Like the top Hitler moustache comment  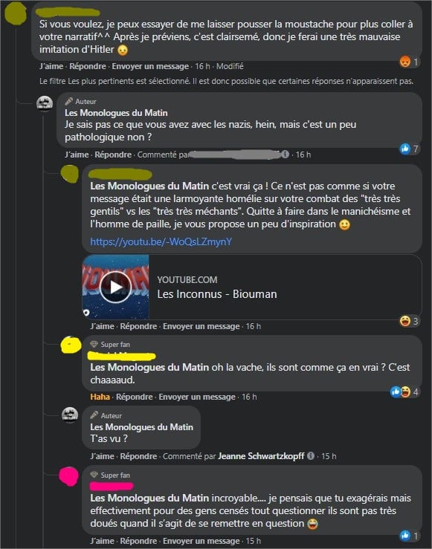point(51,66)
